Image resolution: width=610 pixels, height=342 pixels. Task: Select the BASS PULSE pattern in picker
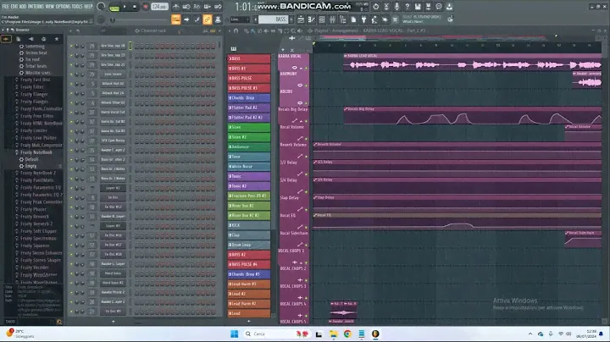click(x=251, y=78)
